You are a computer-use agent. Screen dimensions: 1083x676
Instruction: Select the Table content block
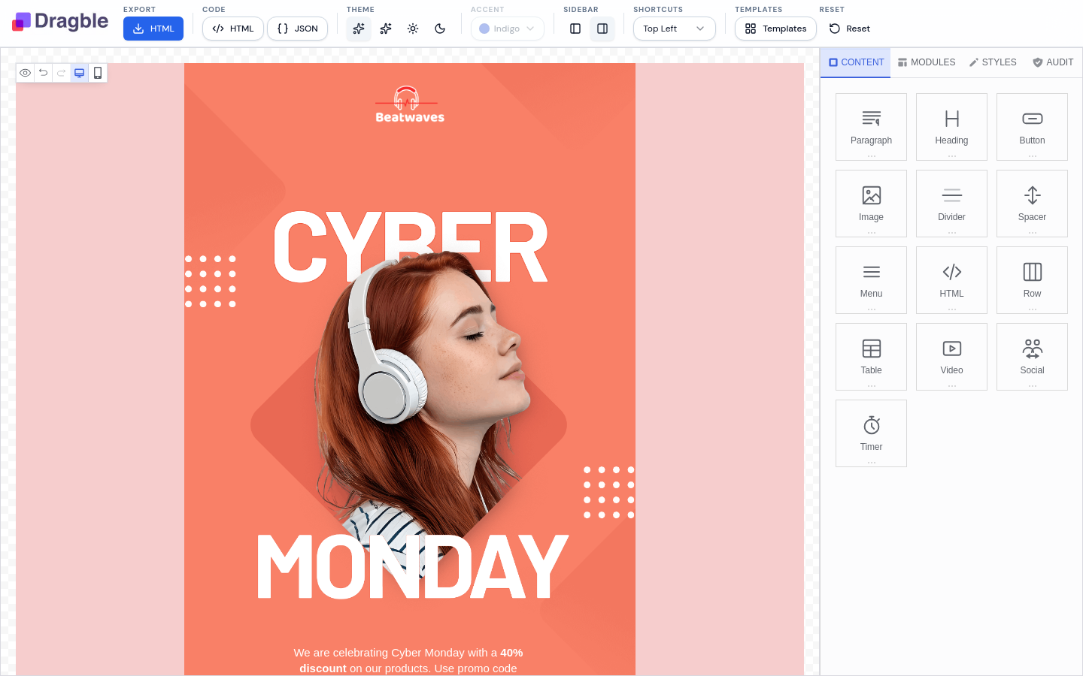pyautogui.click(x=871, y=357)
